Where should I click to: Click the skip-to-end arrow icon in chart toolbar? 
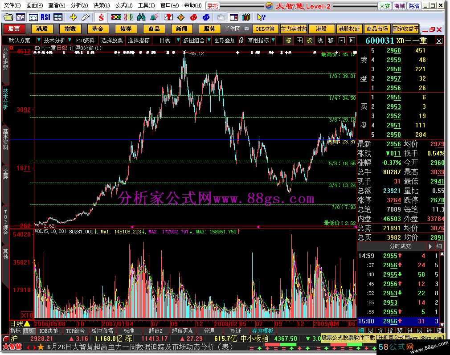point(352,41)
